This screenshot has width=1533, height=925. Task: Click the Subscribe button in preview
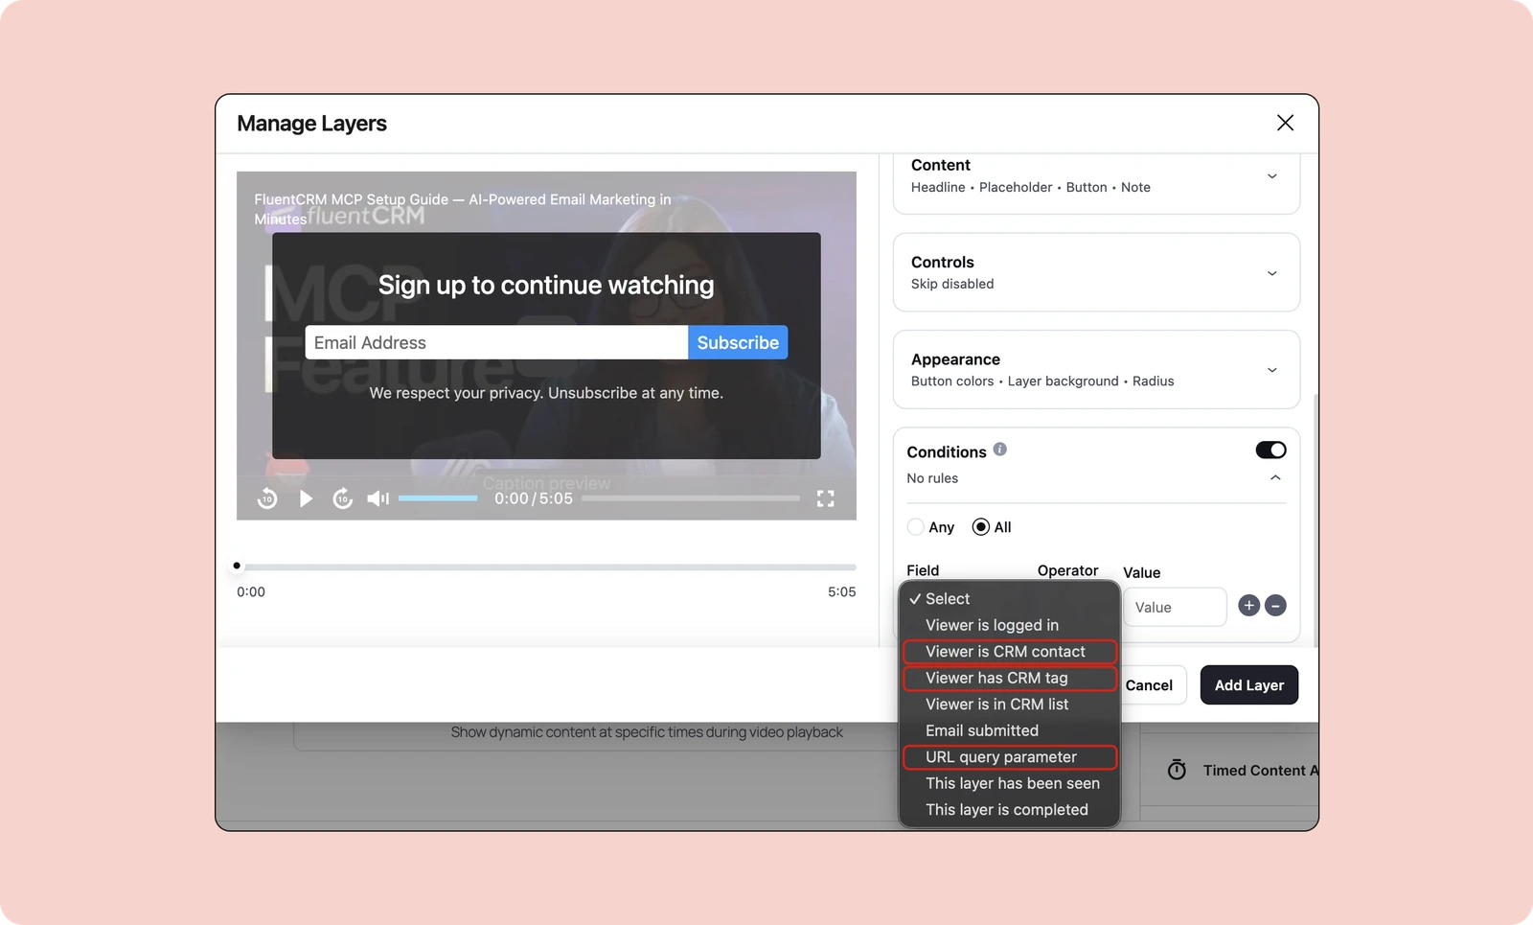738,342
